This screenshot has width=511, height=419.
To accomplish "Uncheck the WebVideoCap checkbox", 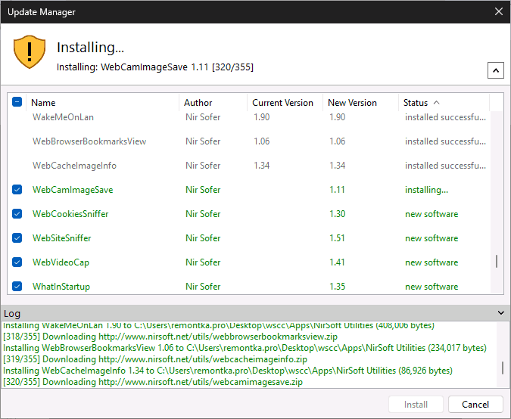I will tap(17, 262).
